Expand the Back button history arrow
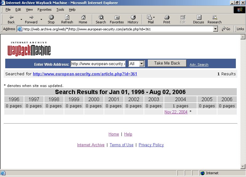Image resolution: width=246 pixels, height=177 pixels. tap(21, 19)
